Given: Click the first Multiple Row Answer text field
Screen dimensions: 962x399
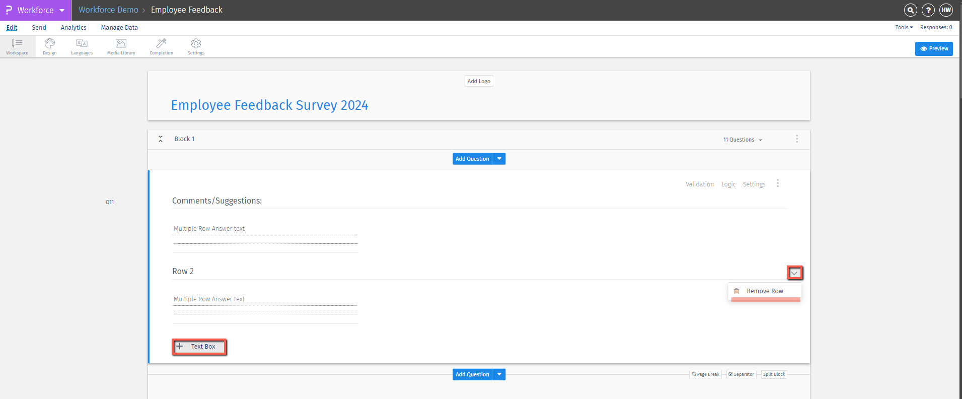Looking at the screenshot, I should (265, 229).
